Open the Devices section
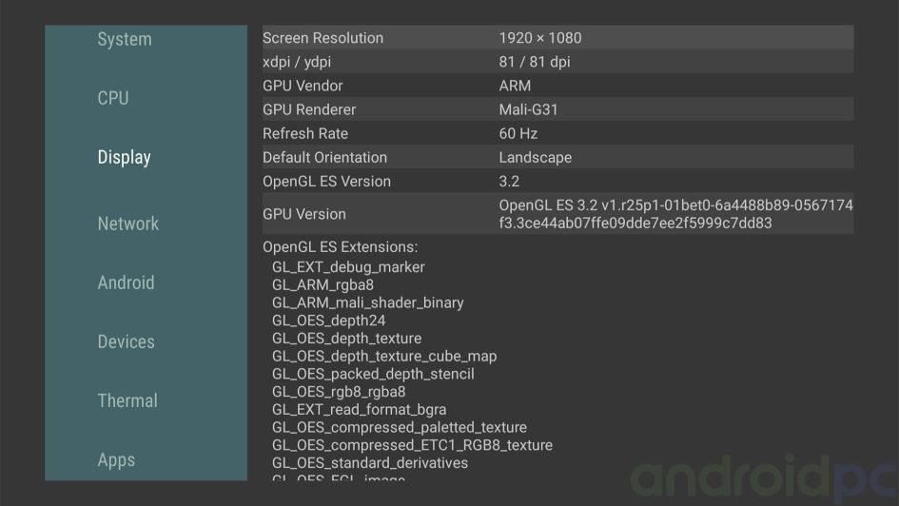Viewport: 899px width, 506px height. 126,341
